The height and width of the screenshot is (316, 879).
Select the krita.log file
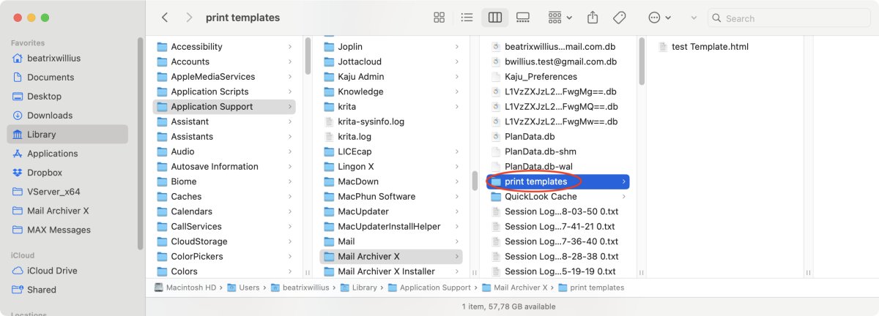[391, 137]
